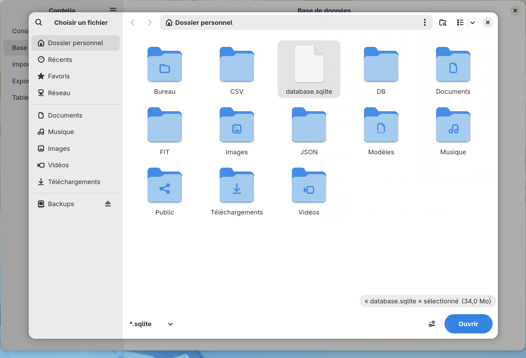526x358 pixels.
Task: Expand the view options chevron
Action: tap(472, 22)
